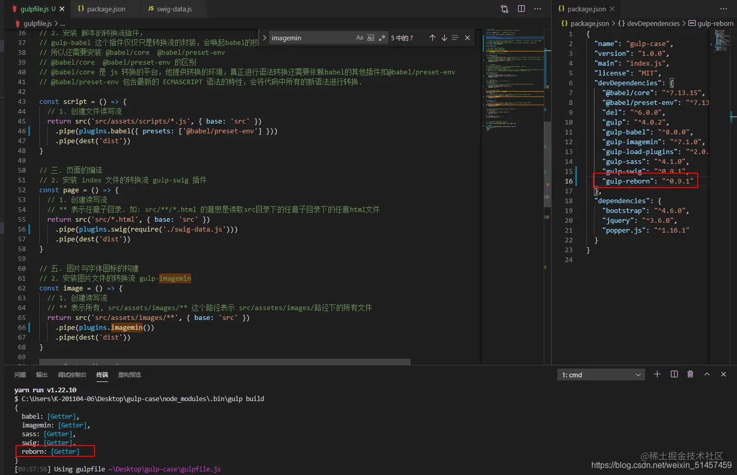Click "gulp-reborn" line in package.json
737x475 pixels.
648,181
